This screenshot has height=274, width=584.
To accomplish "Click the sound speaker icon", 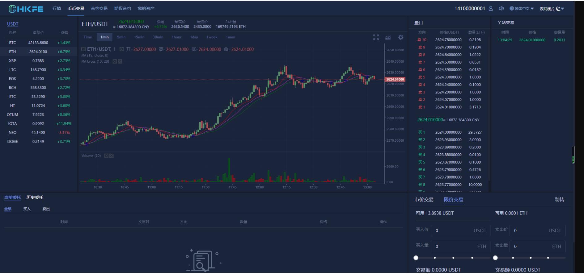I will pos(501,9).
